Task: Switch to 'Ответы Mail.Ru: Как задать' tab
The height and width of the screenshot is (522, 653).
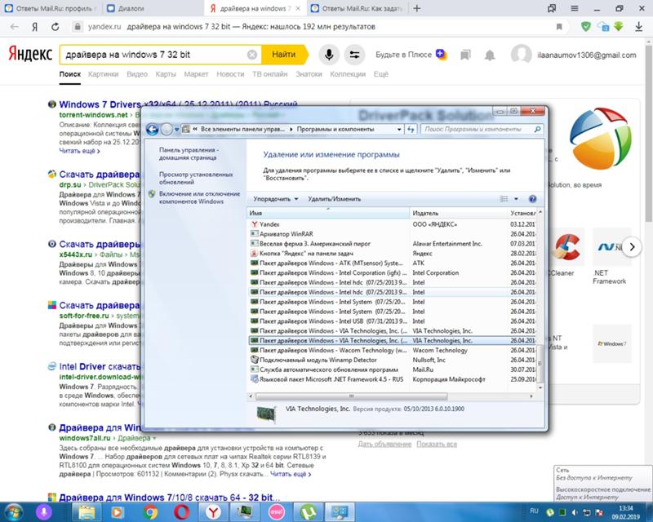Action: (x=358, y=8)
